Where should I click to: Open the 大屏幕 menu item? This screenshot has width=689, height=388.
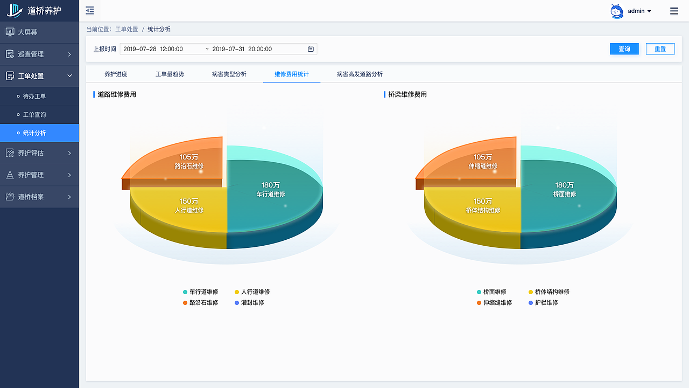tap(39, 32)
